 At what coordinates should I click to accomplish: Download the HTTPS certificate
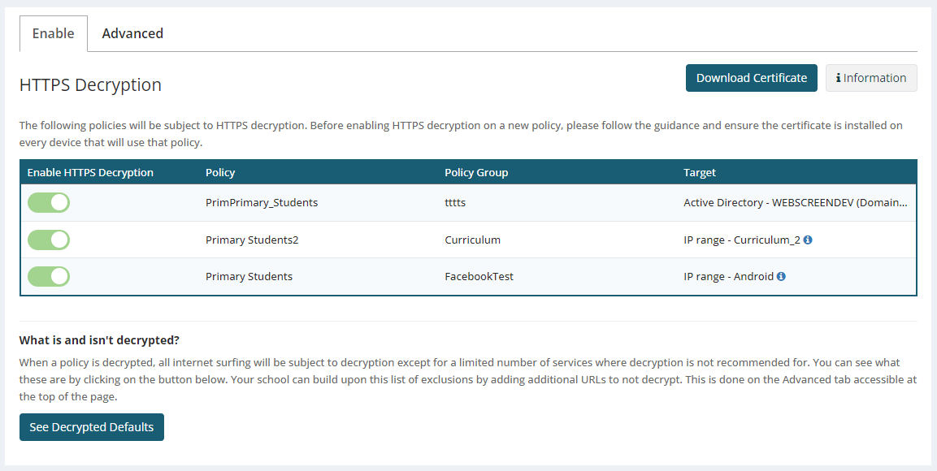click(x=751, y=78)
